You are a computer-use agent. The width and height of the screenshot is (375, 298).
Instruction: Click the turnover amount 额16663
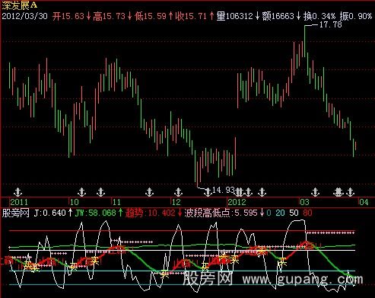(x=278, y=16)
